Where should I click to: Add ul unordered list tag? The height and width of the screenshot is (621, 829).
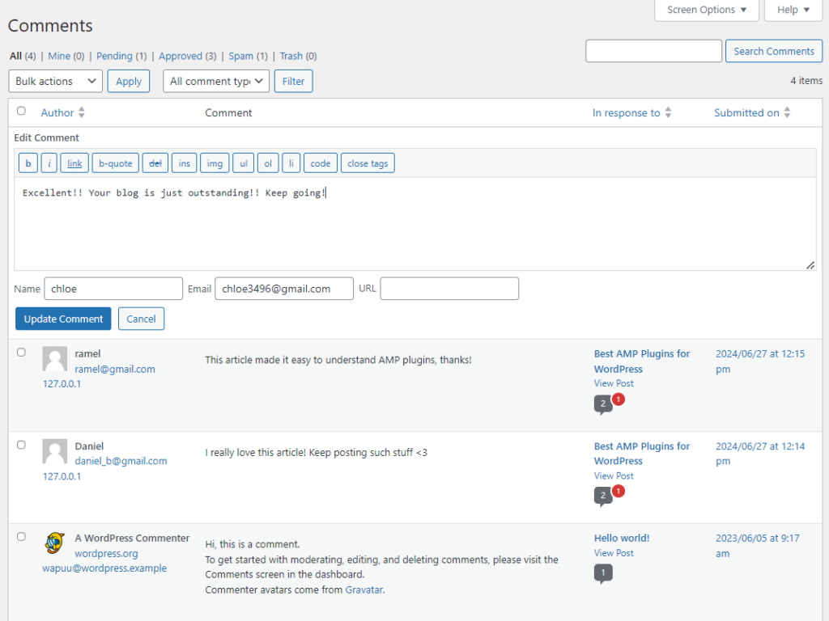(244, 163)
